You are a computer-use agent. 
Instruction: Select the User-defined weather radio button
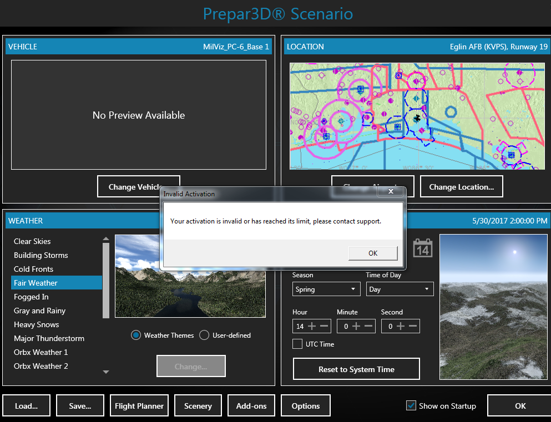pyautogui.click(x=204, y=335)
